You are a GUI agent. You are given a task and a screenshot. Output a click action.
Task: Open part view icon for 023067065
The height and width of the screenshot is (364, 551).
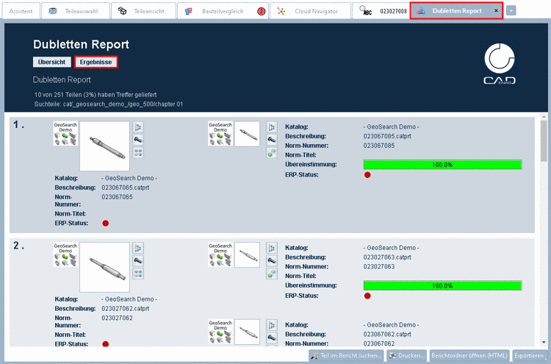coord(138,140)
